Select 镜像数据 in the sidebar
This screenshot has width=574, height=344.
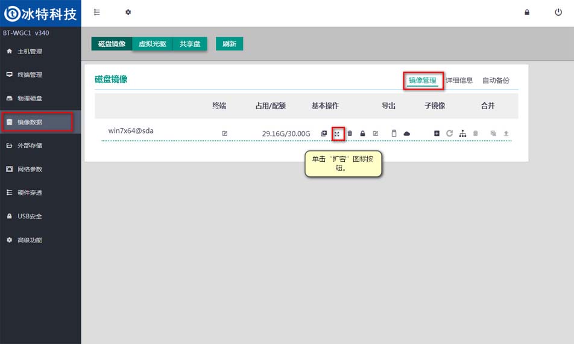[x=40, y=122]
